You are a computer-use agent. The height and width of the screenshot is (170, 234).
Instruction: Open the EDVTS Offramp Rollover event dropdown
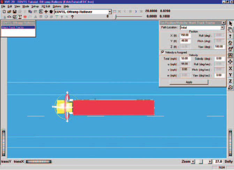click(110, 12)
